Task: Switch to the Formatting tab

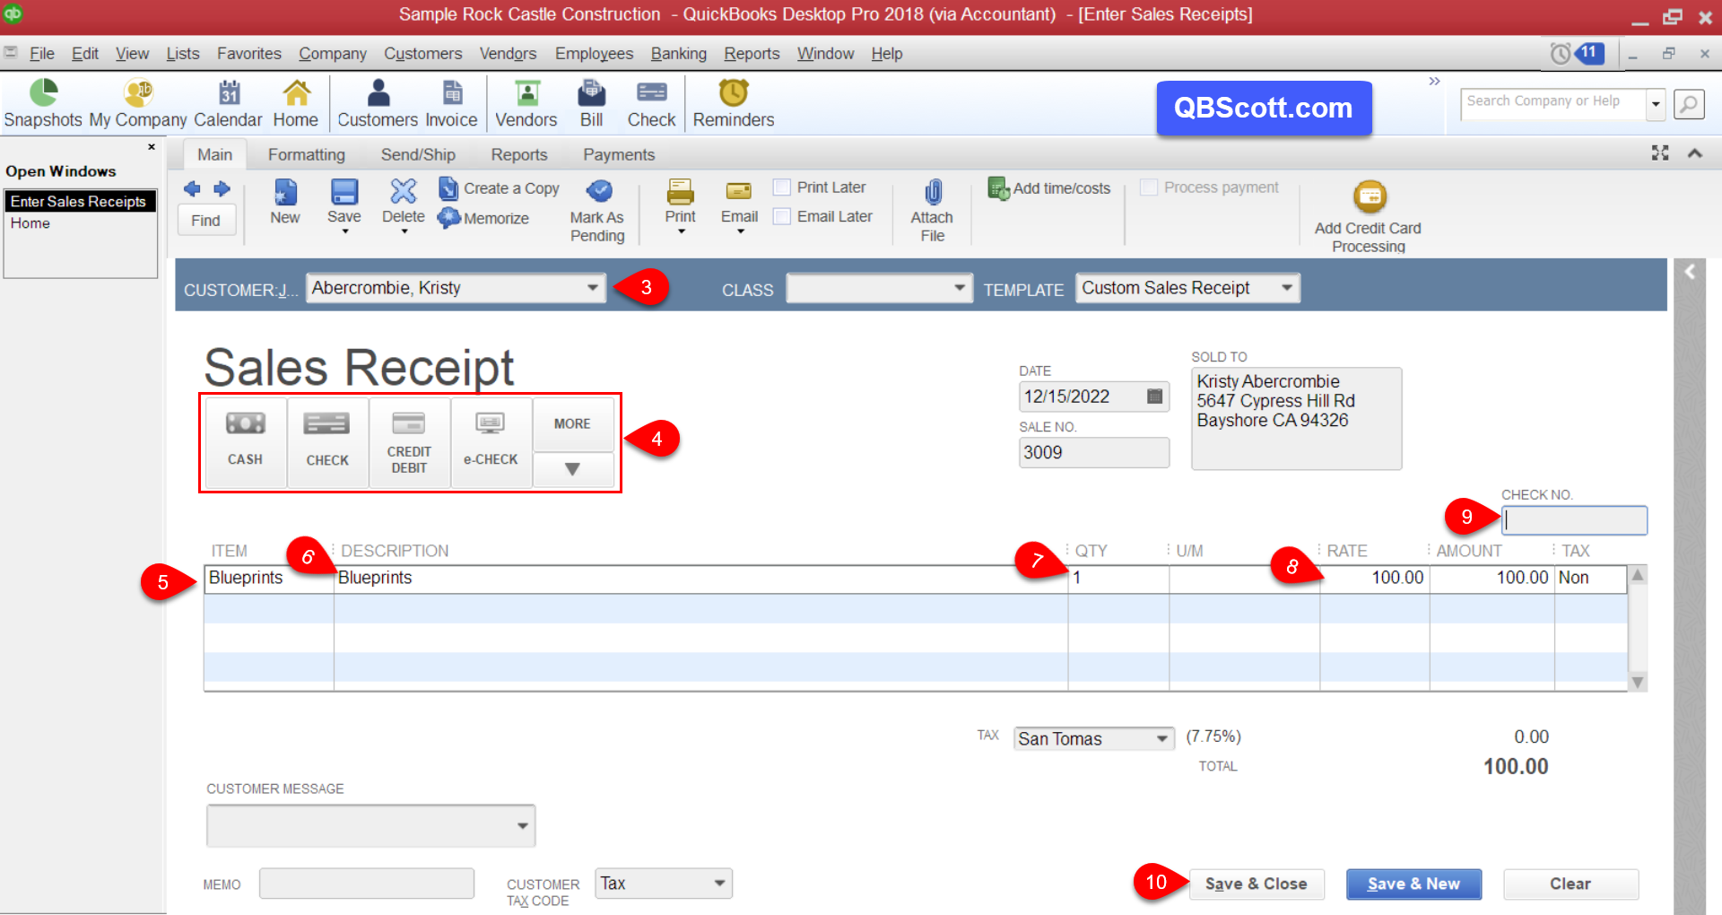Action: click(307, 153)
